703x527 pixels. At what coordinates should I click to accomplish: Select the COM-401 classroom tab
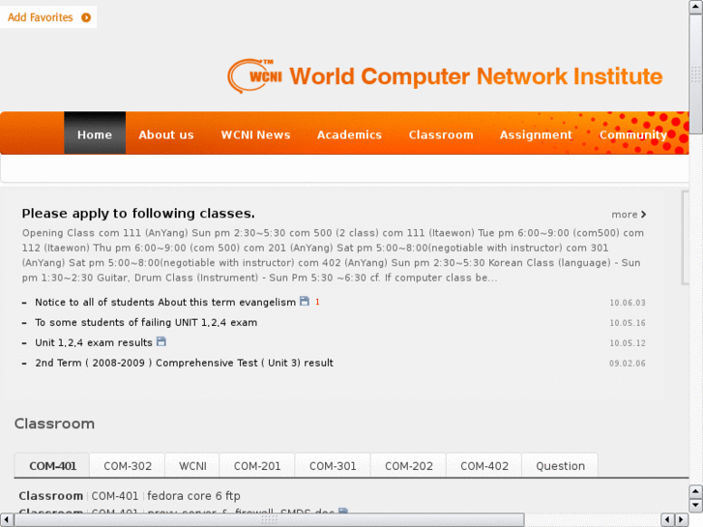tap(52, 466)
